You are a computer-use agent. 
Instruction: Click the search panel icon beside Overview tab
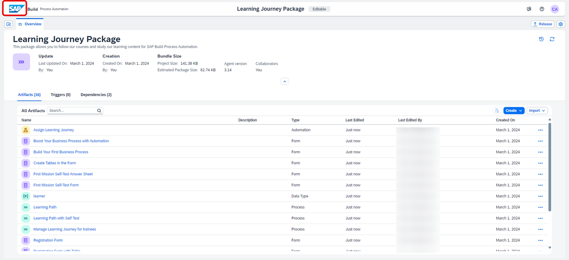(x=9, y=24)
